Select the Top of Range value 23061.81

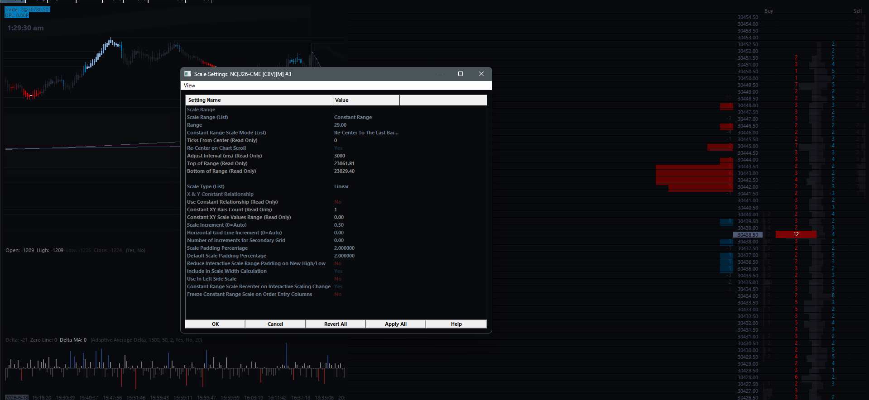[x=344, y=163]
